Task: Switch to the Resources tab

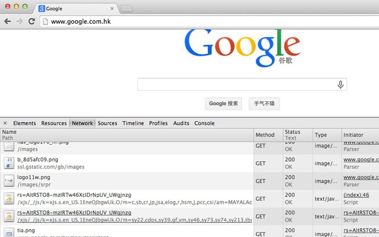Action: [54, 123]
